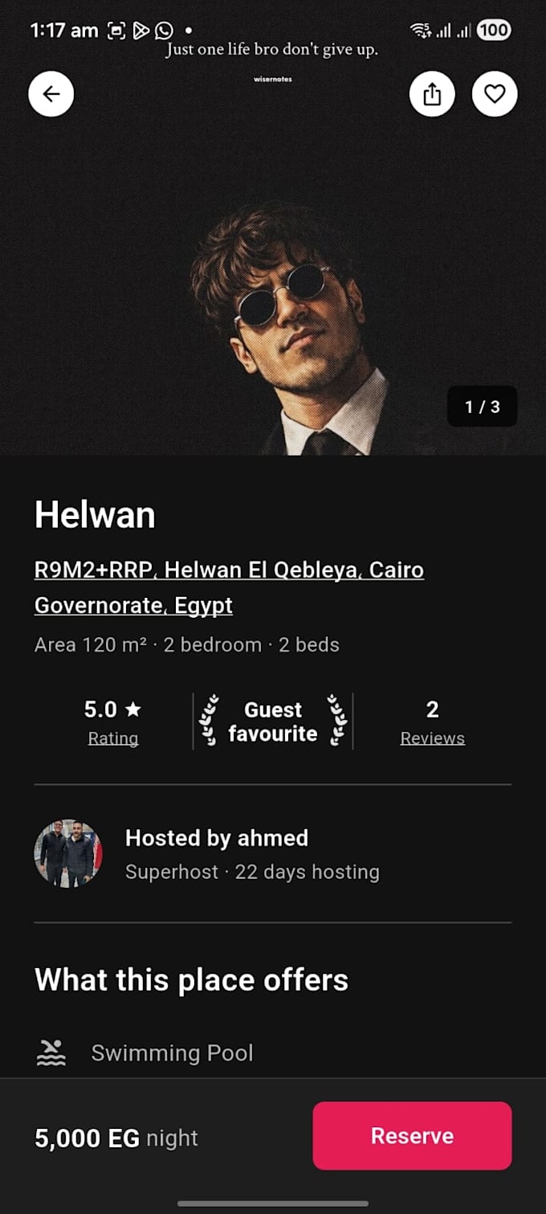Screen dimensions: 546x1214
Task: Tap the back arrow button
Action: click(51, 94)
